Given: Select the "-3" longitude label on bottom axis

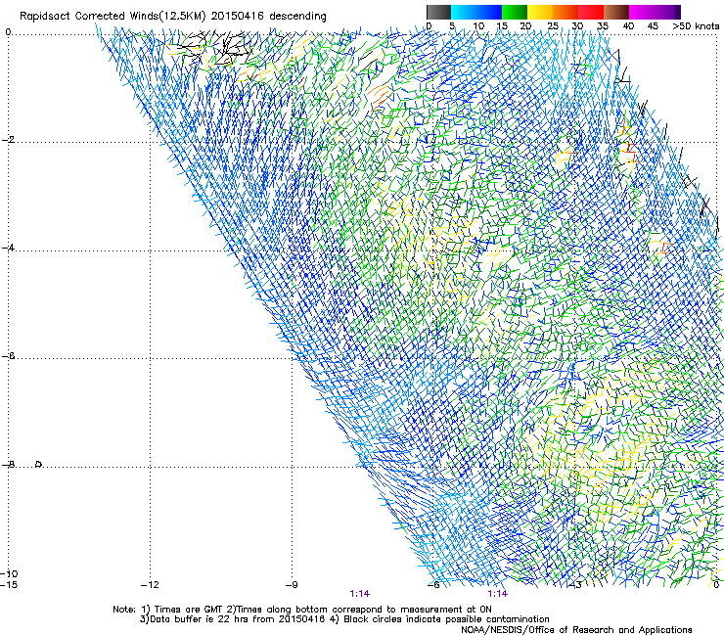Looking at the screenshot, I should (575, 584).
